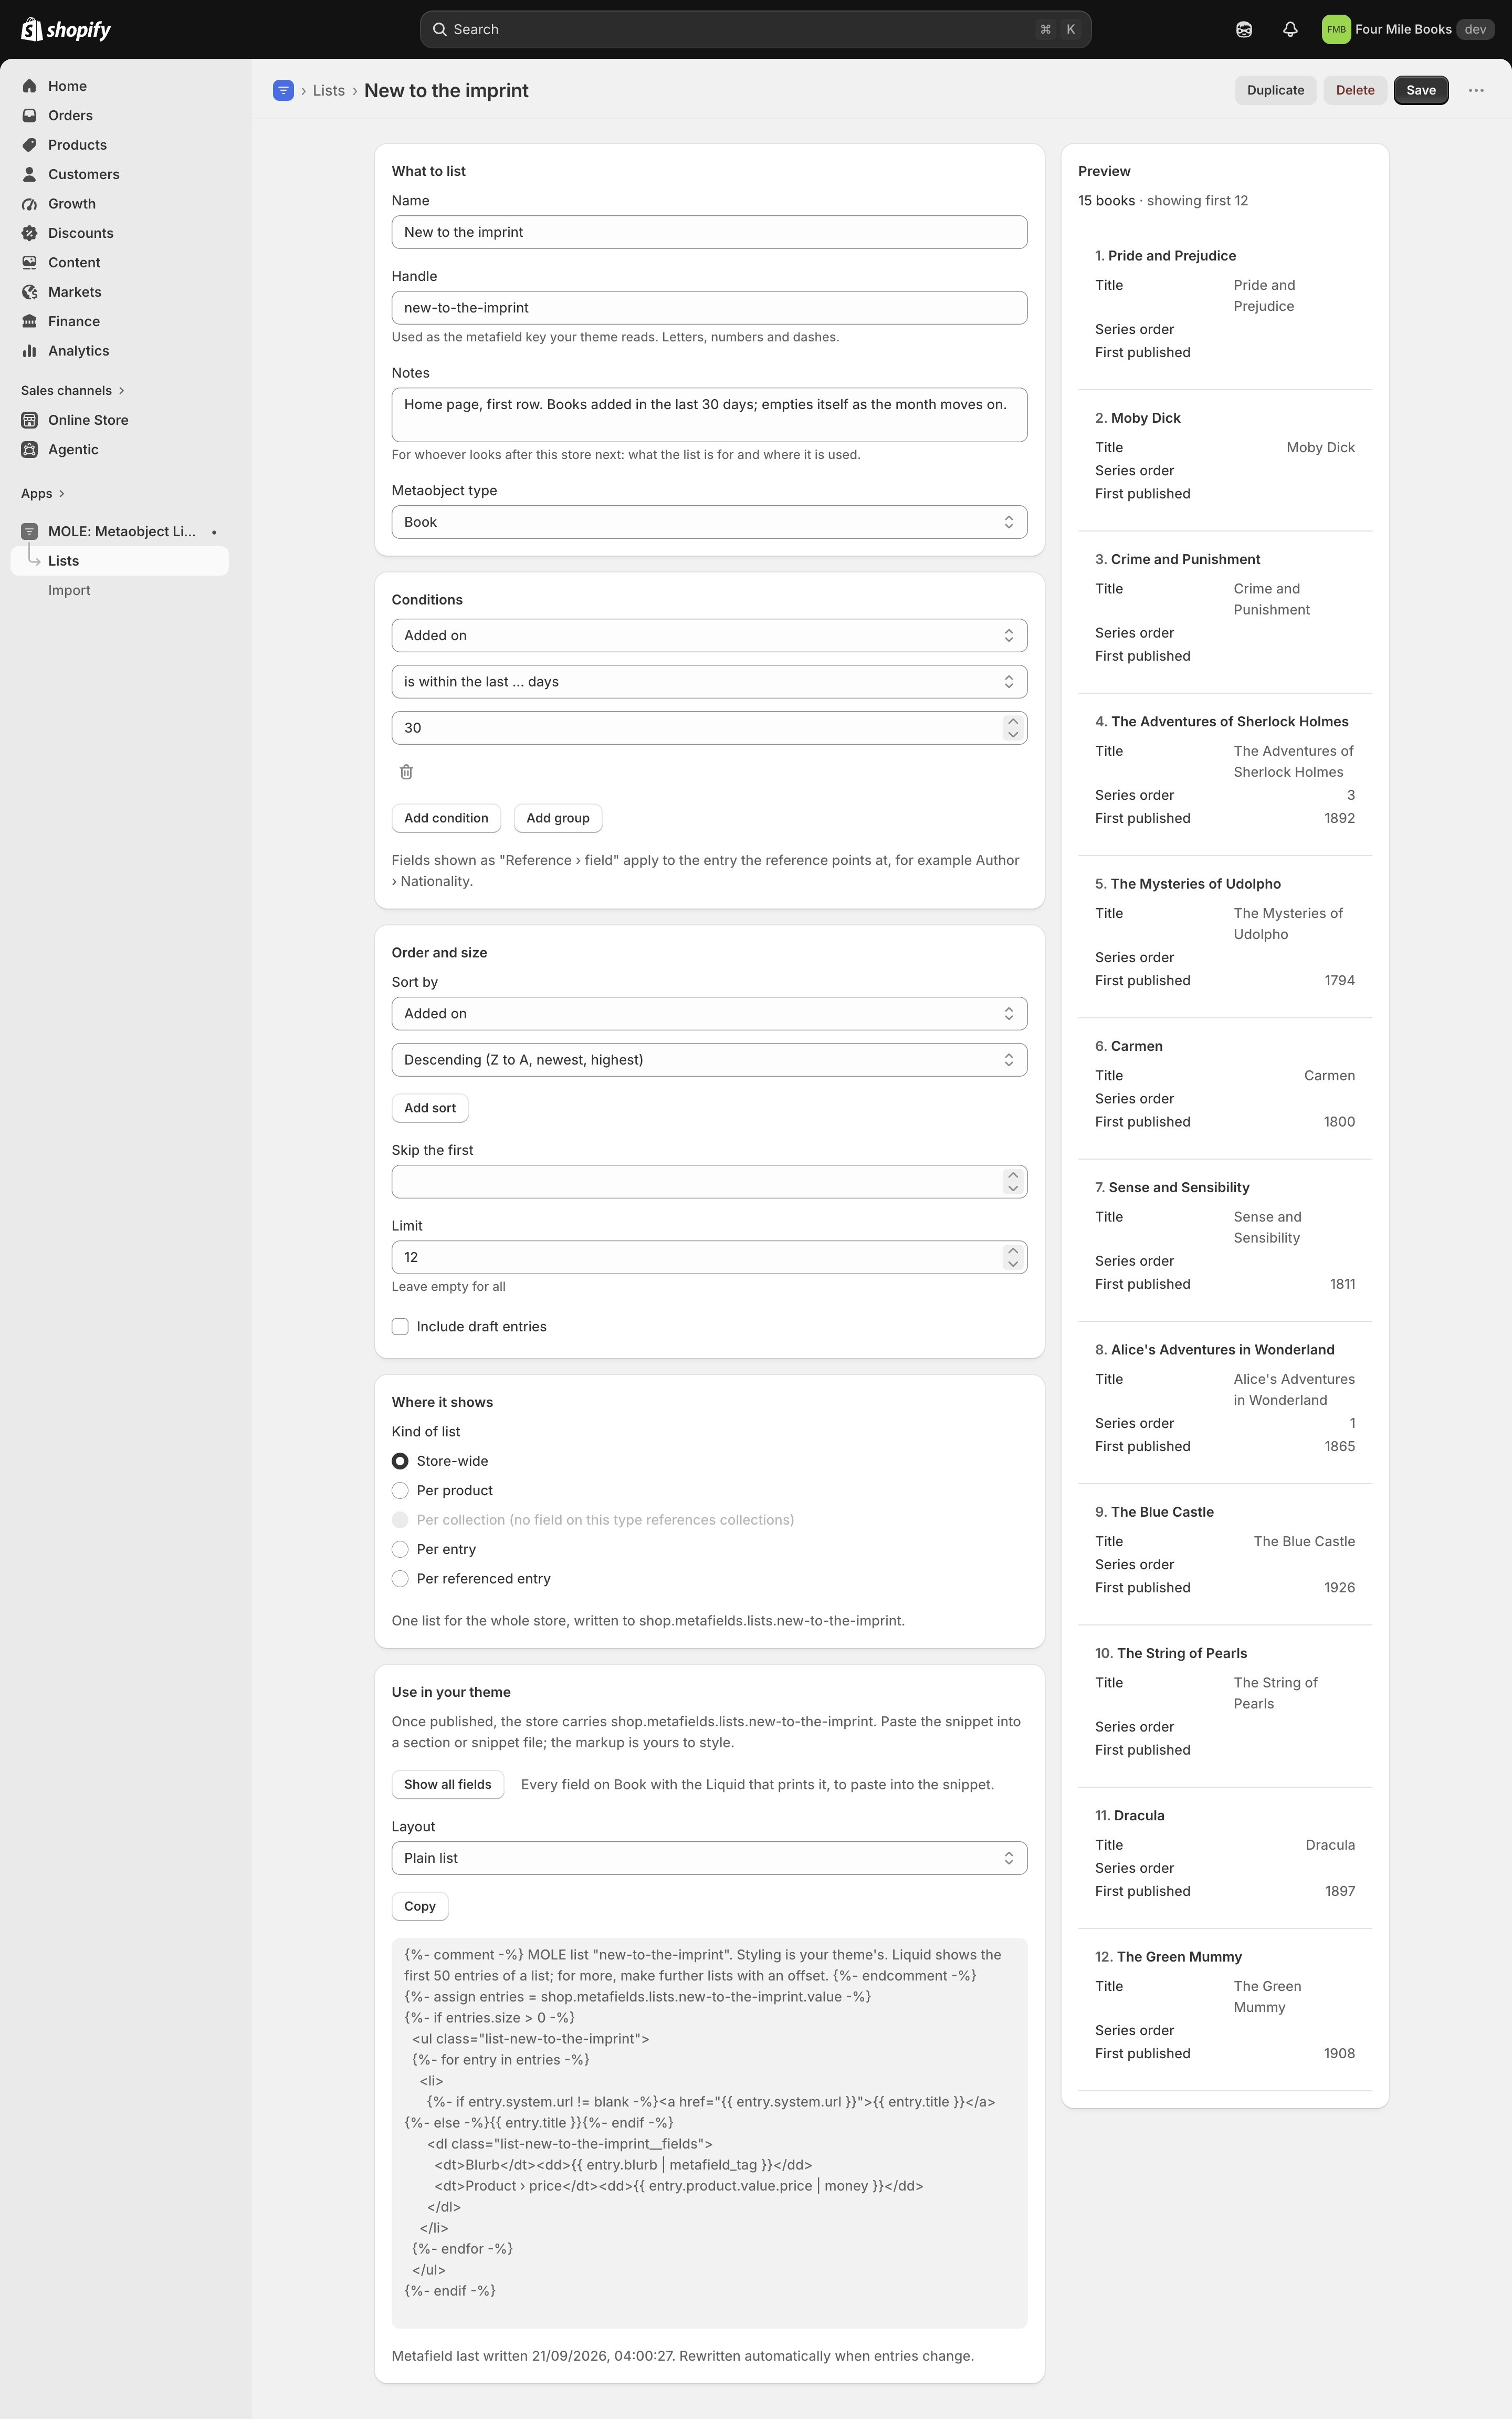Delete the Added on condition via trash icon
Image resolution: width=1512 pixels, height=2419 pixels.
point(406,771)
